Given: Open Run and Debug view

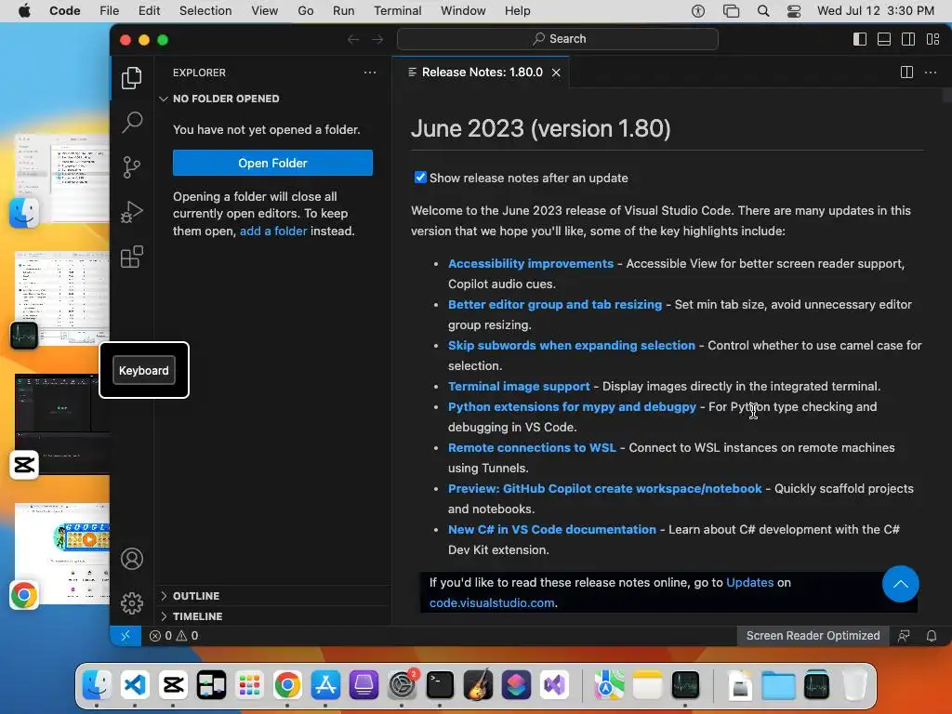Looking at the screenshot, I should tap(131, 212).
